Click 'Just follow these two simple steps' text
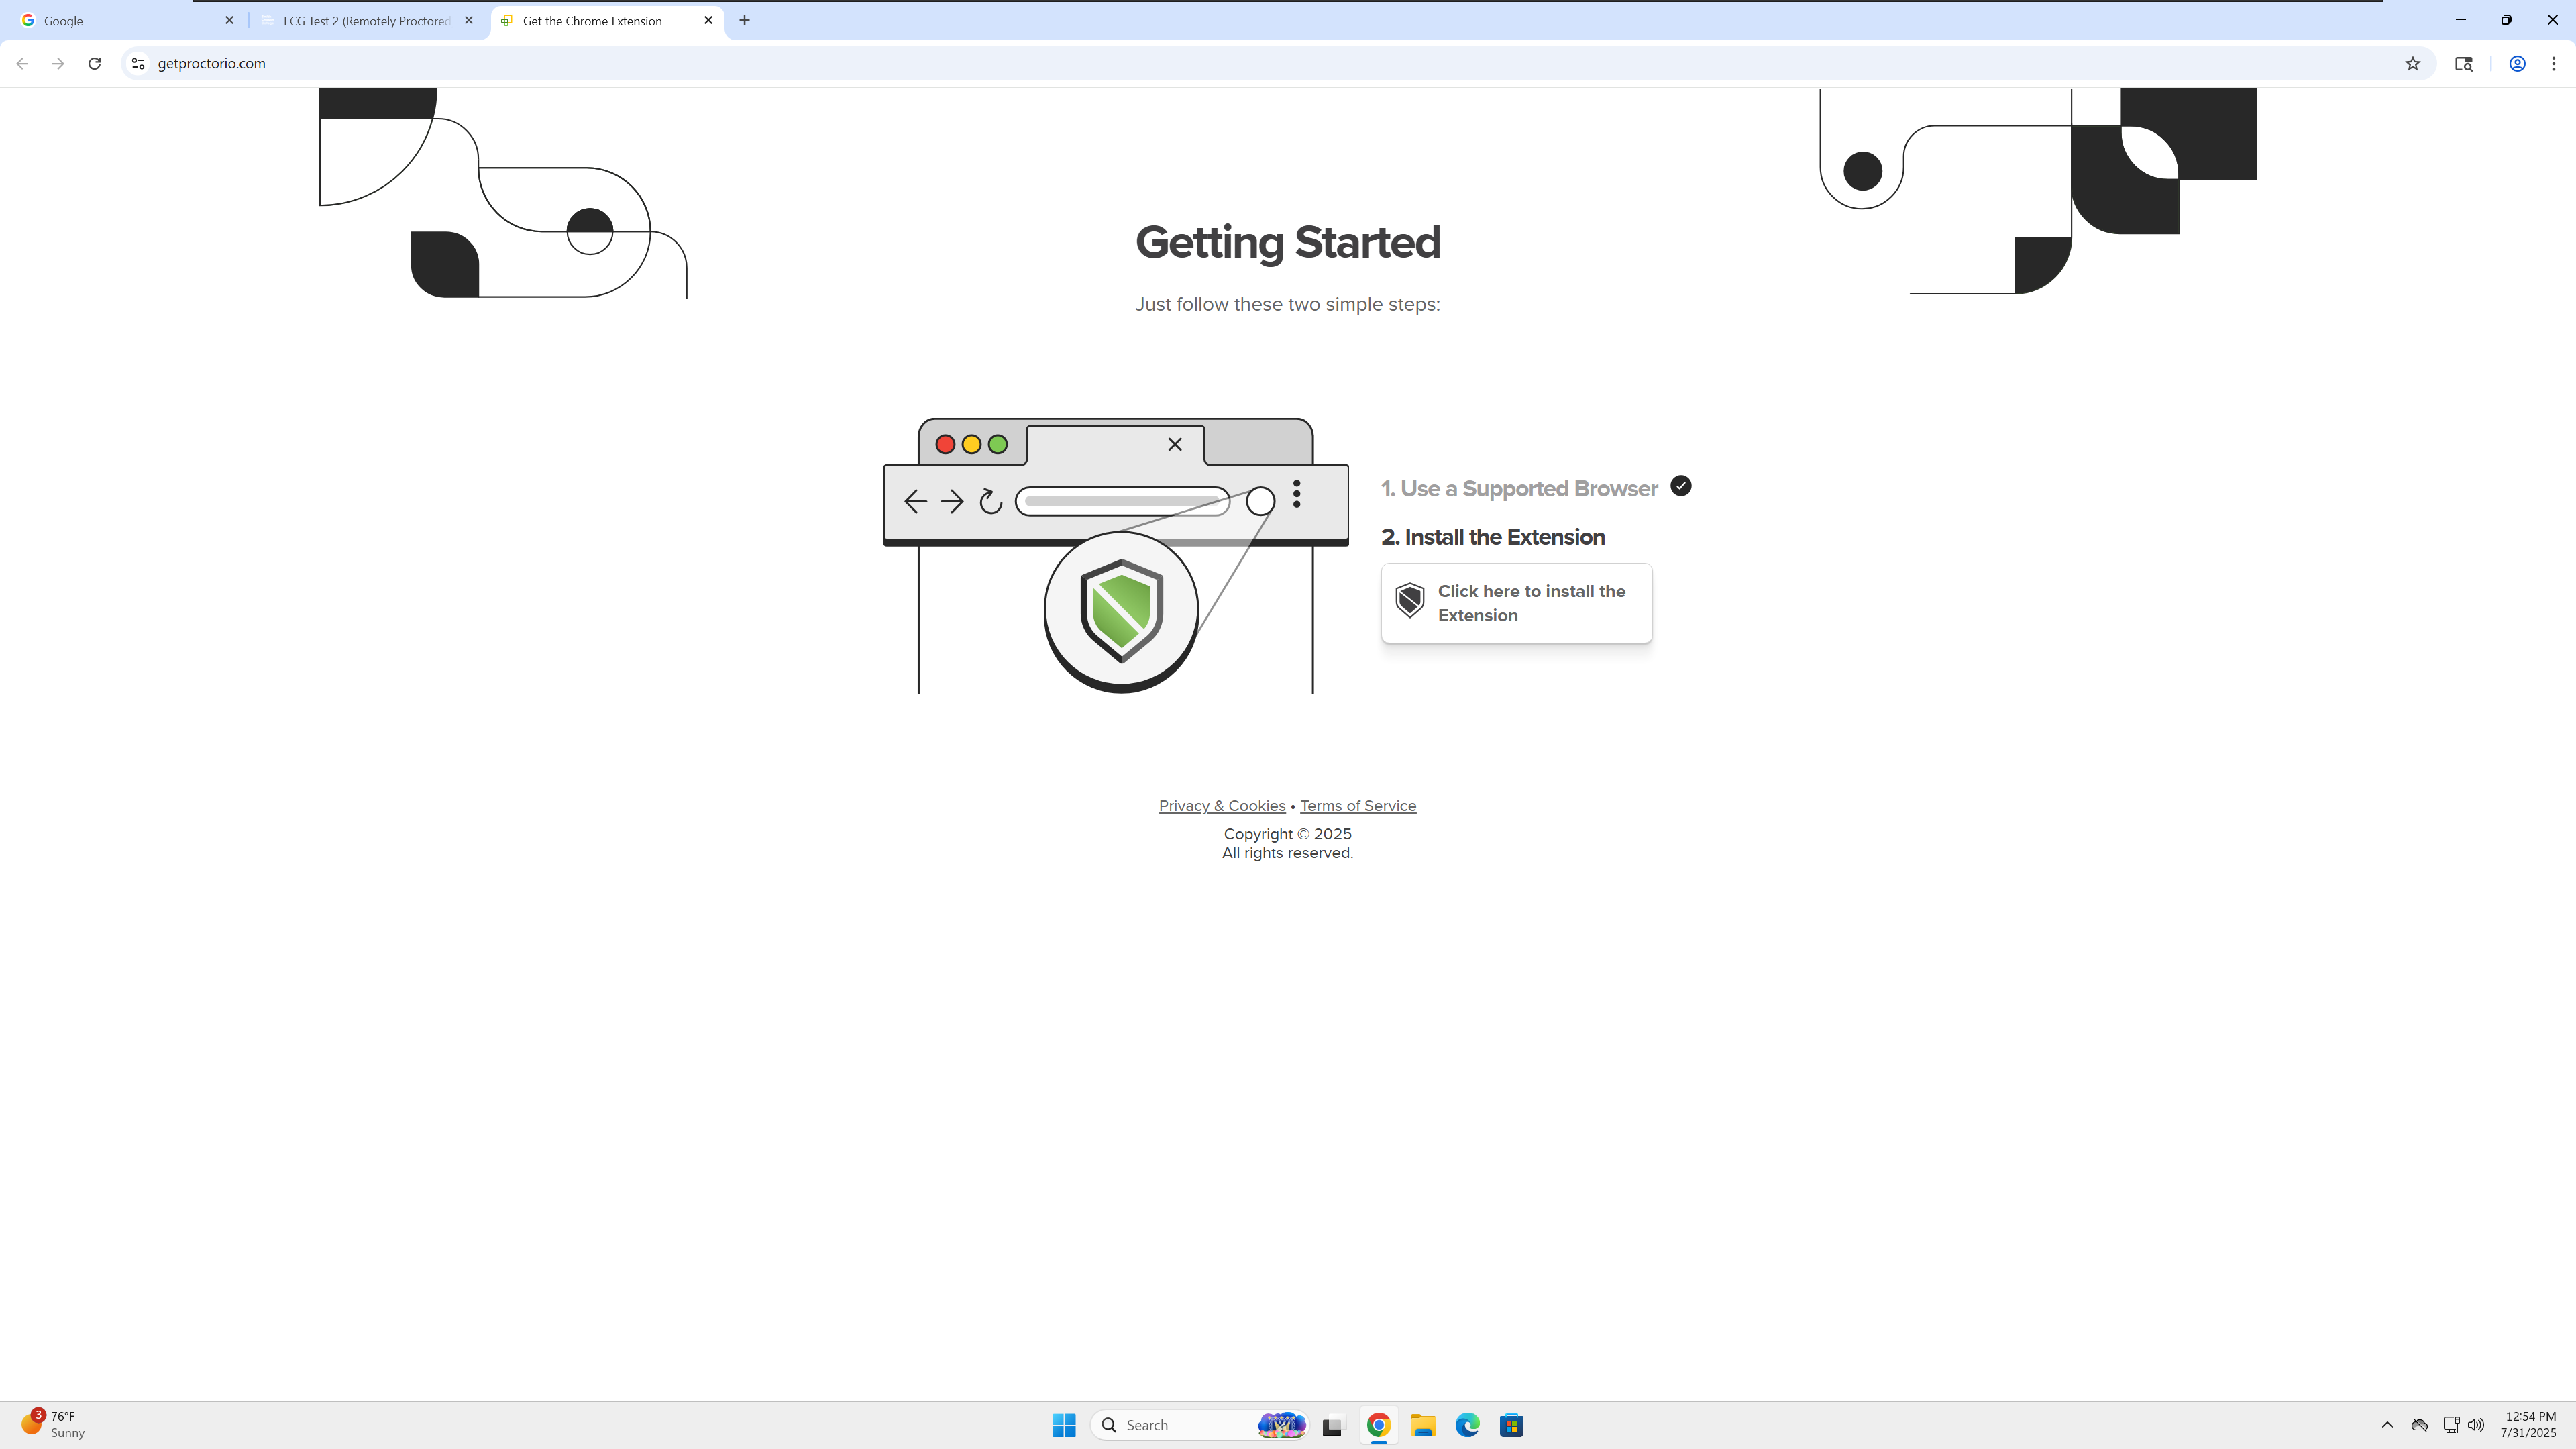The height and width of the screenshot is (1449, 2576). click(x=1288, y=304)
